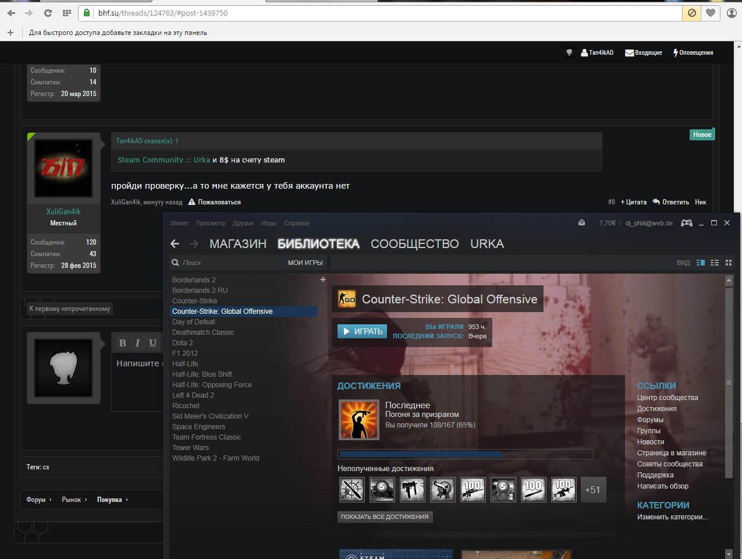The image size is (742, 559).
Task: Click the knife and crosshair locked achievement
Action: click(352, 490)
